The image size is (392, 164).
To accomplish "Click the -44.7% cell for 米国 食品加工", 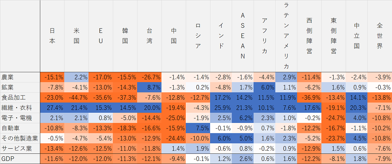I will 76,97.
